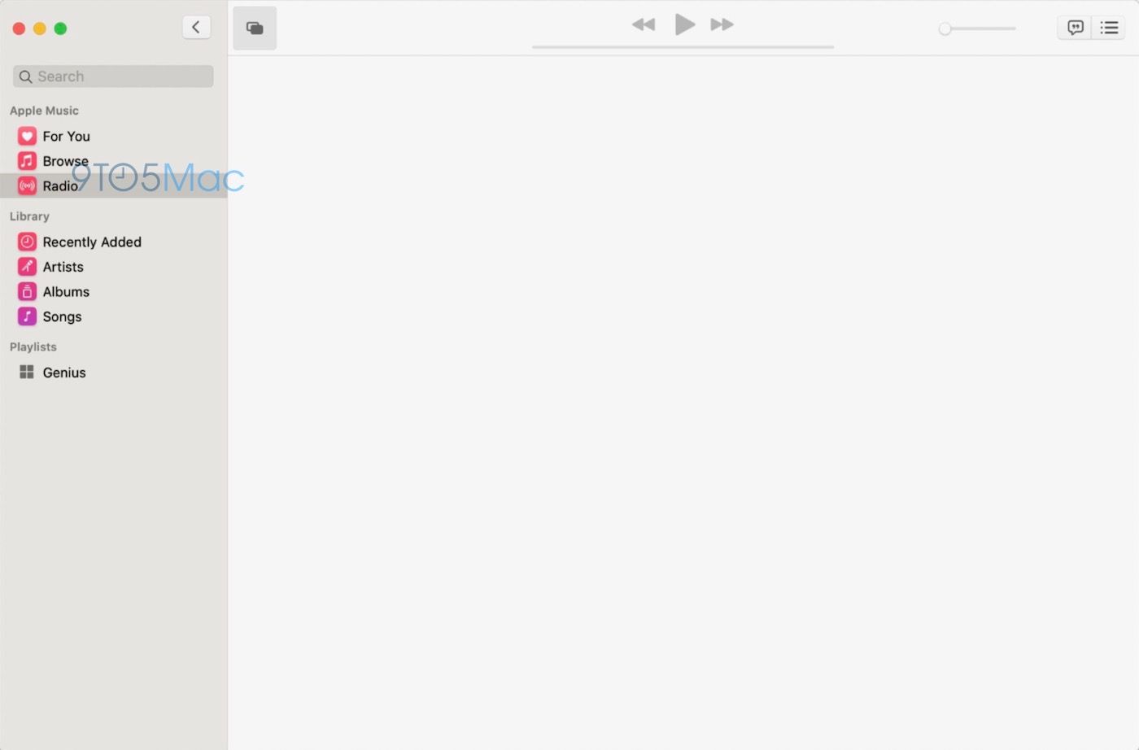Viewport: 1139px width, 750px height.
Task: Show the Up Next queue list
Action: 1109,28
